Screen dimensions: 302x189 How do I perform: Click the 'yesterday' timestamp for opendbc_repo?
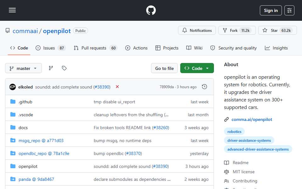coord(199,153)
